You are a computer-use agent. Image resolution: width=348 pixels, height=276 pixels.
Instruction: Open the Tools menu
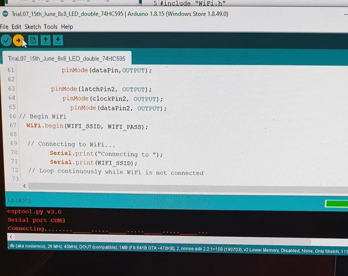(51, 27)
